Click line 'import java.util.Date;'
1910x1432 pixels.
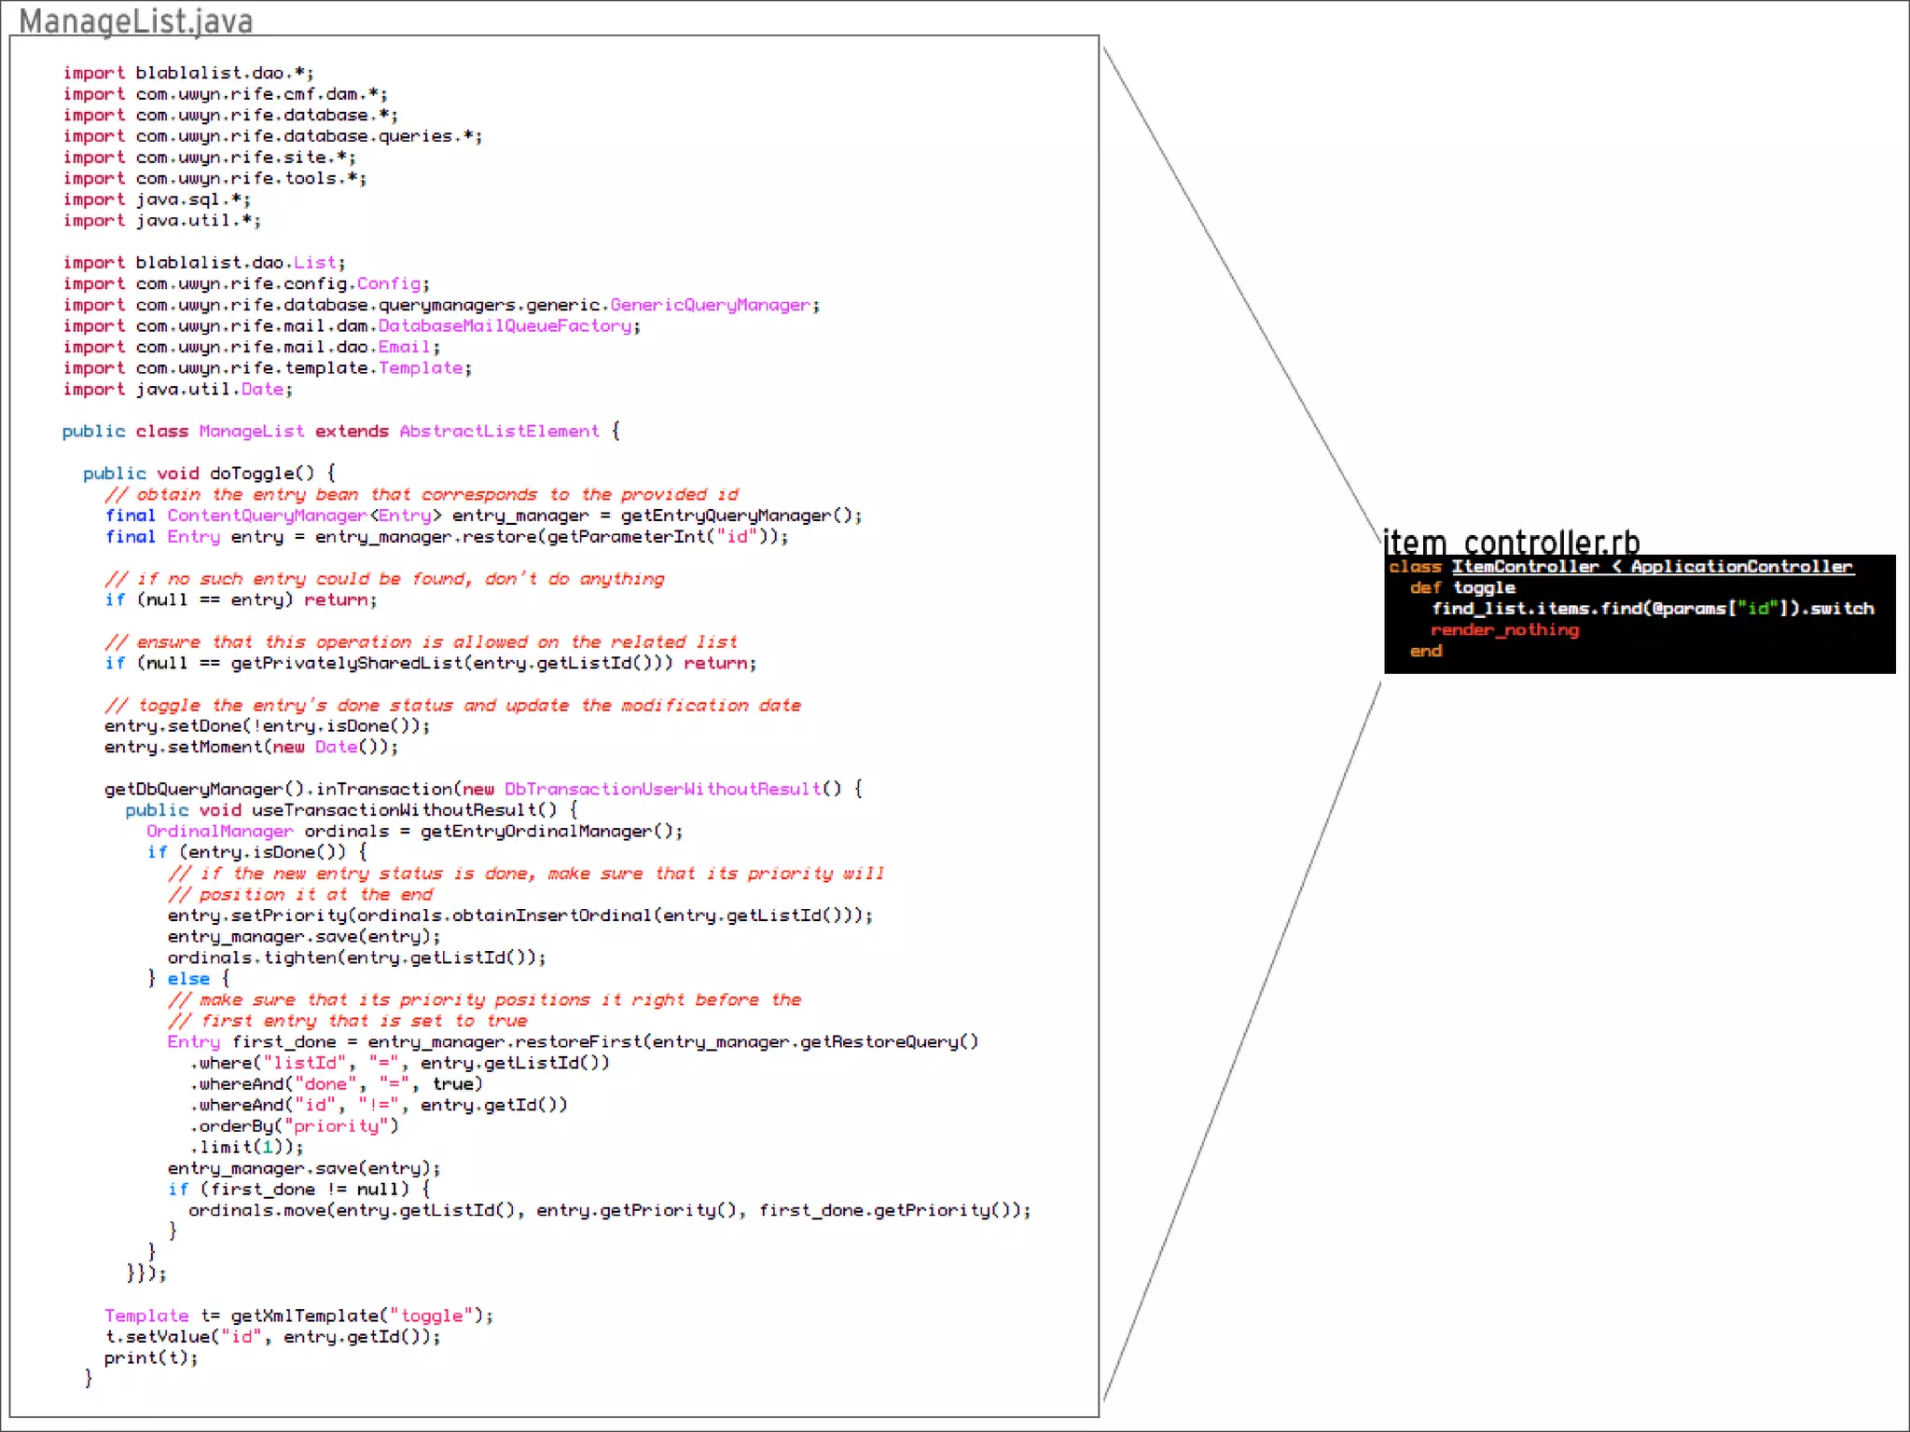tap(178, 390)
